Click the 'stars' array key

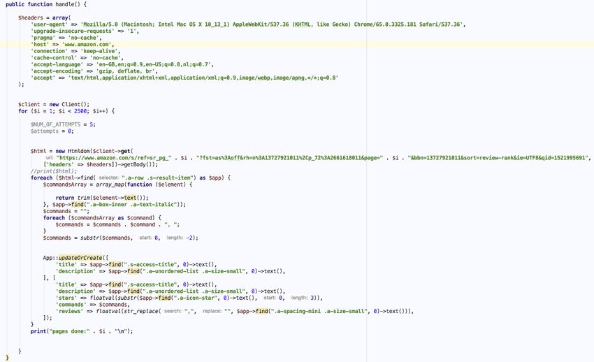66,298
